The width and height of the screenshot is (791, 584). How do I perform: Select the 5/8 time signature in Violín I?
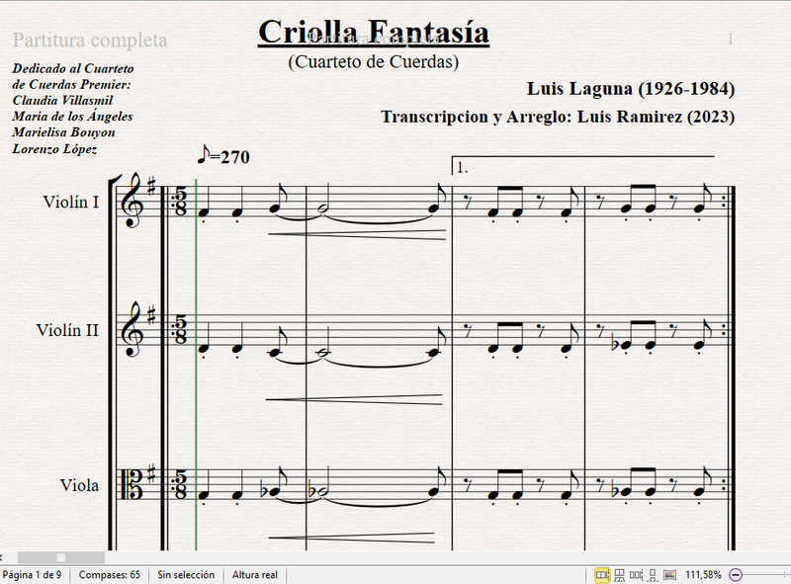181,203
